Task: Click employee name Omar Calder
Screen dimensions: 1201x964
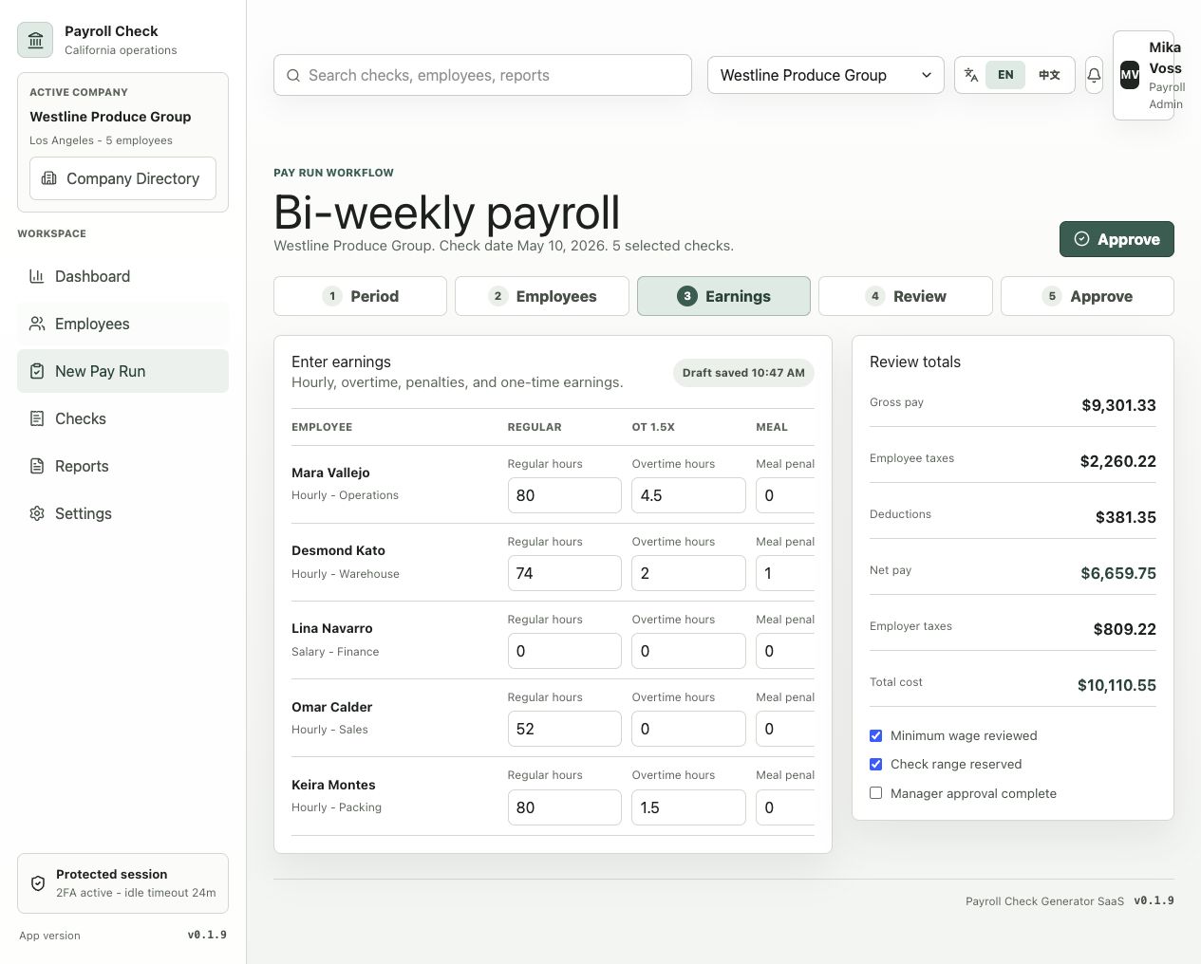Action: [x=332, y=707]
